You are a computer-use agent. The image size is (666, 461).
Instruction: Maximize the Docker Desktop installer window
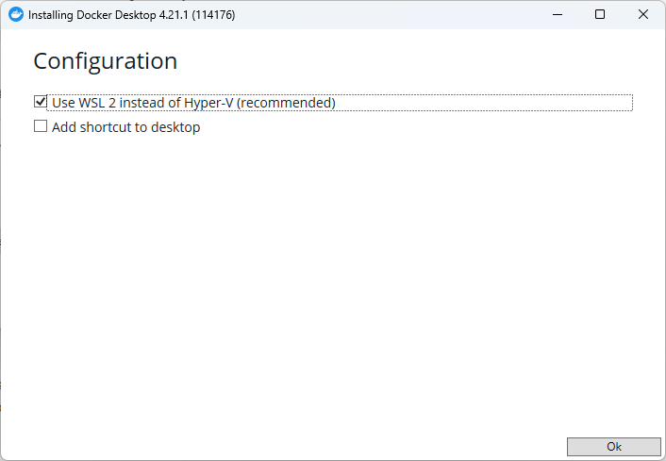pos(600,14)
